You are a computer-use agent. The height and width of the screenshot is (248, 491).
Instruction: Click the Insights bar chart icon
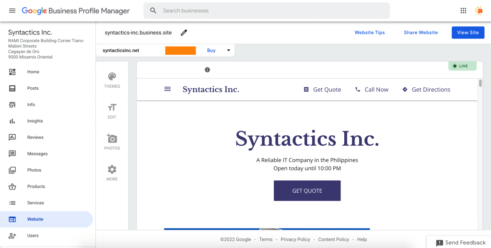[12, 121]
